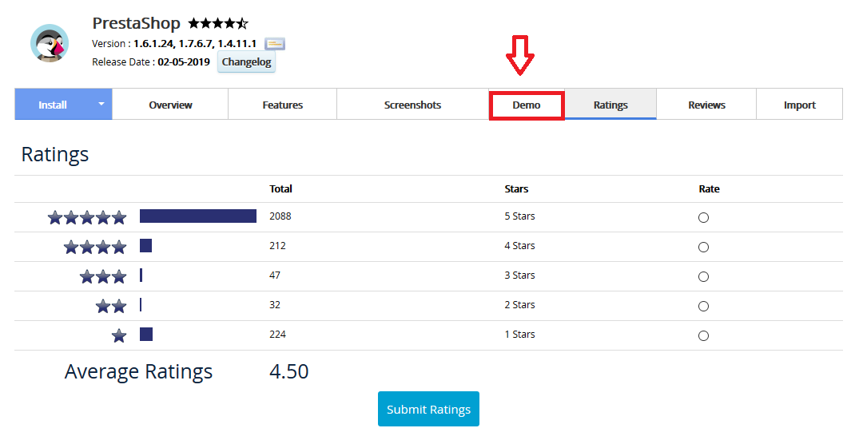
Task: Open the Changelog button
Action: (x=247, y=62)
